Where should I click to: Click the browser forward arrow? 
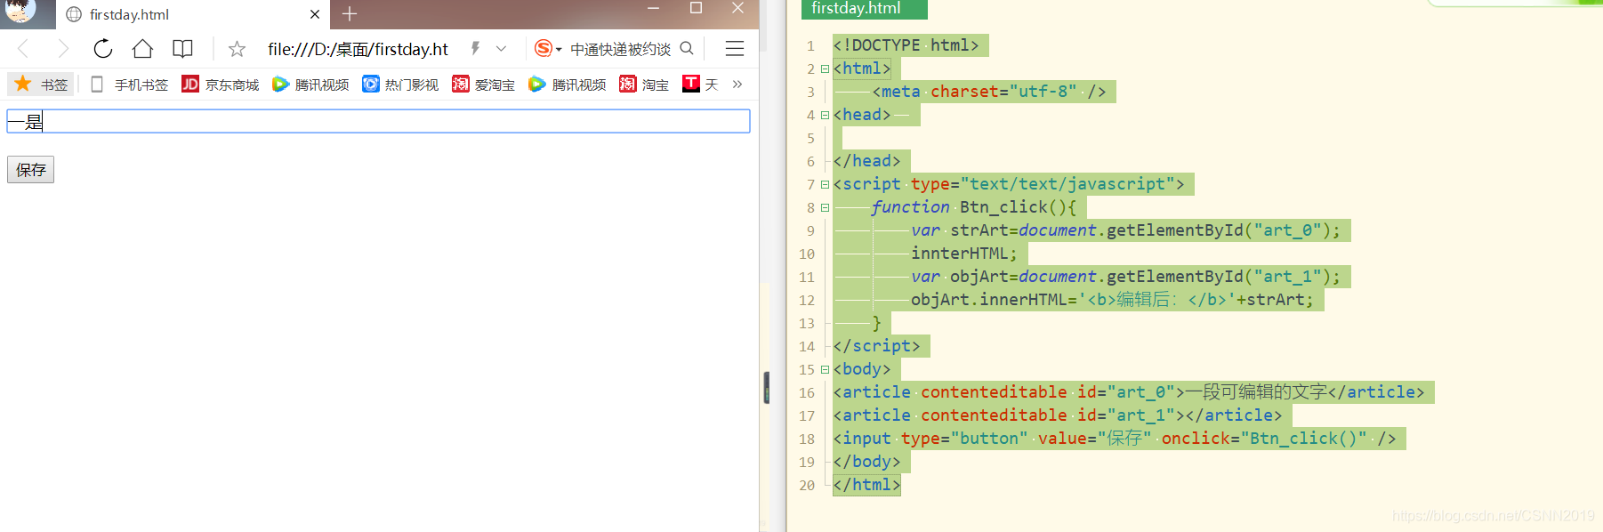(x=62, y=49)
